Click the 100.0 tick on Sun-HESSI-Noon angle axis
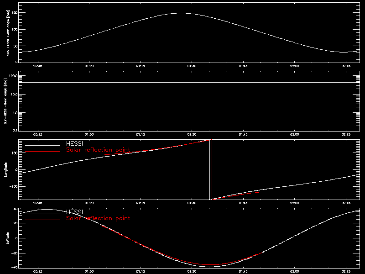 coord(13,76)
